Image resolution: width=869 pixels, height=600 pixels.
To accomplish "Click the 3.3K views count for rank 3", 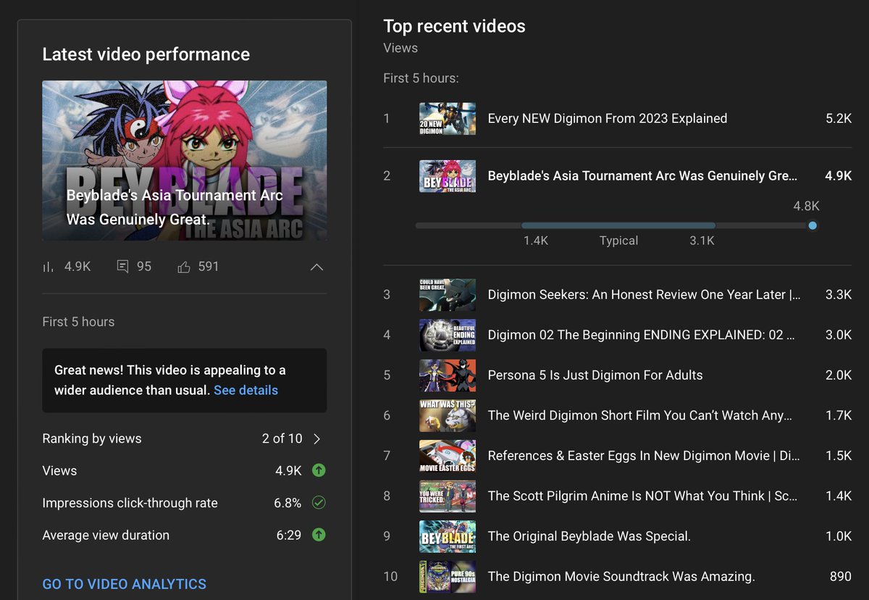I will [x=839, y=295].
